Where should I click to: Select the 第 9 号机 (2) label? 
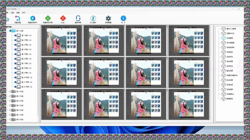(27, 73)
